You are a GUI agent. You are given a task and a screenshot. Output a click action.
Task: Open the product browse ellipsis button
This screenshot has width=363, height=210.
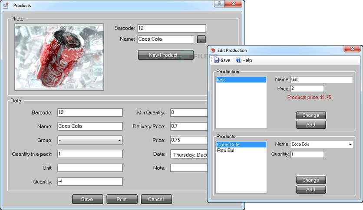click(x=201, y=39)
